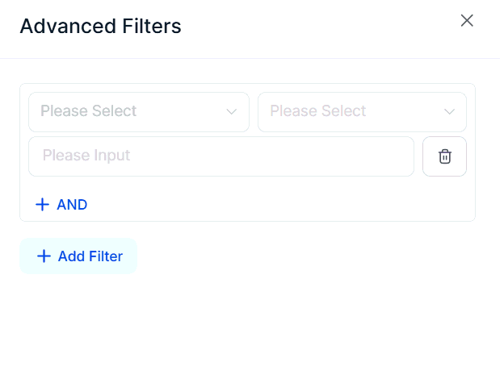Click the Please Input placeholder text
Image resolution: width=504 pixels, height=387 pixels.
(x=86, y=156)
